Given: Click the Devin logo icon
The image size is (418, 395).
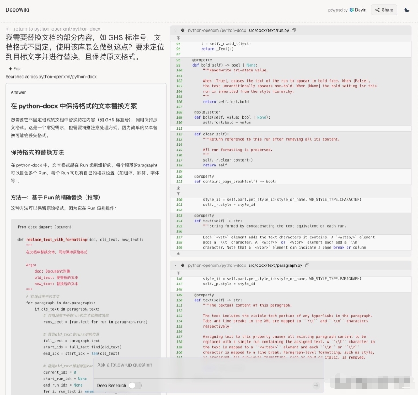Looking at the screenshot, I should pyautogui.click(x=352, y=10).
